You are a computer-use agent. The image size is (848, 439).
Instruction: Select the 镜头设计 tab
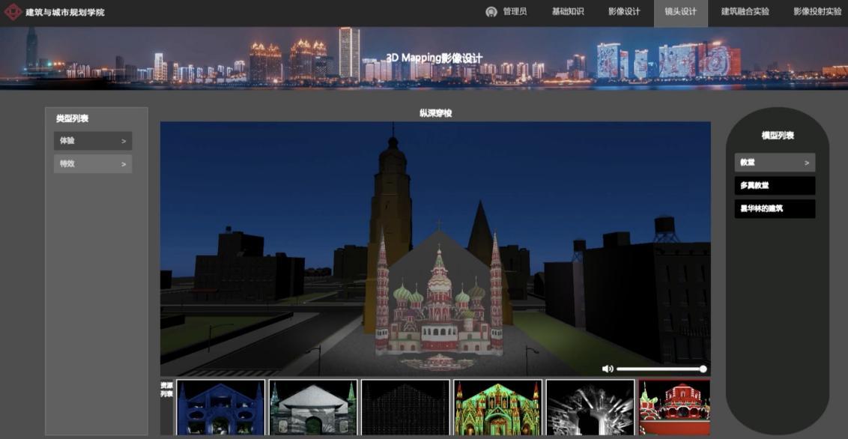680,12
